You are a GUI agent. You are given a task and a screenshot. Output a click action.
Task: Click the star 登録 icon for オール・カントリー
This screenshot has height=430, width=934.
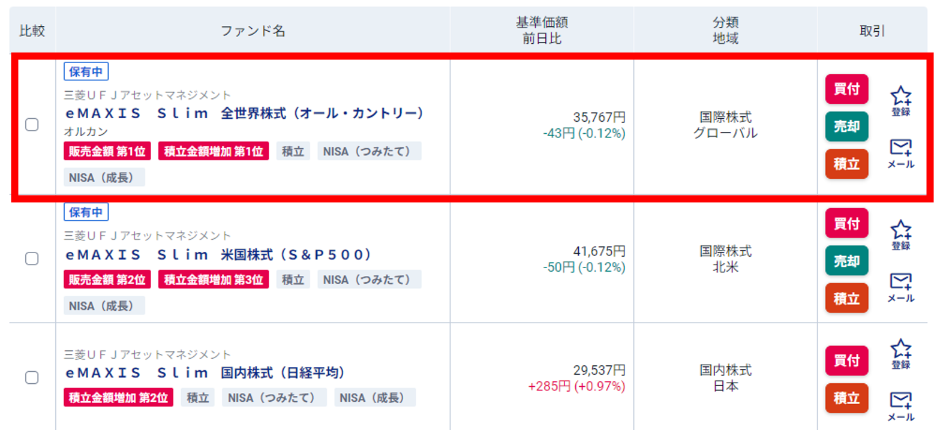point(900,100)
